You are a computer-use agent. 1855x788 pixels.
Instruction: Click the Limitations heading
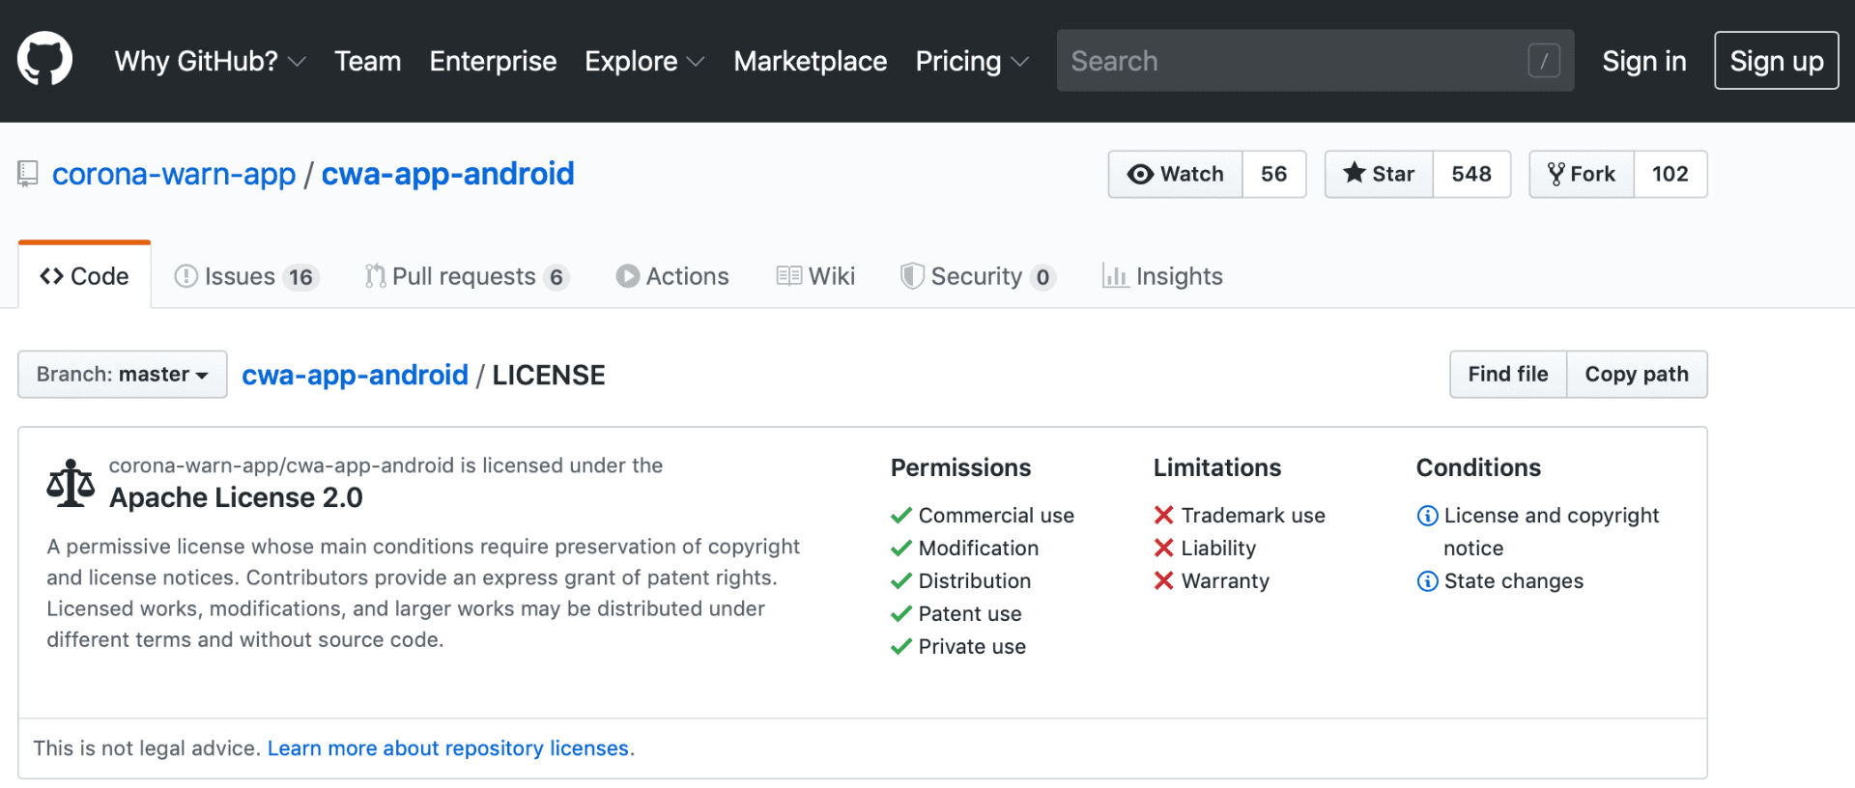pyautogui.click(x=1217, y=467)
